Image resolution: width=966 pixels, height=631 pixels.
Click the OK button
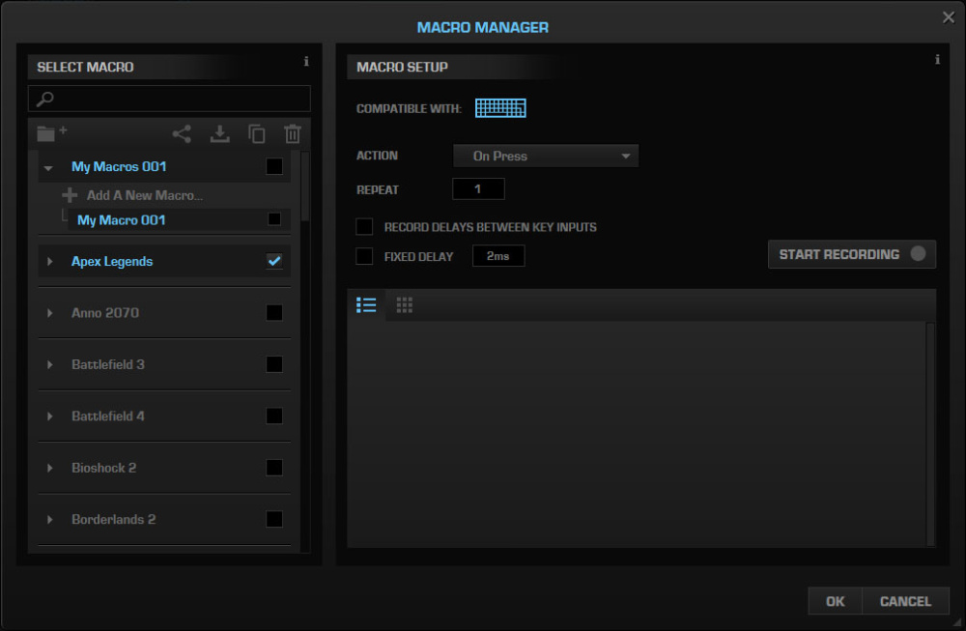click(835, 601)
